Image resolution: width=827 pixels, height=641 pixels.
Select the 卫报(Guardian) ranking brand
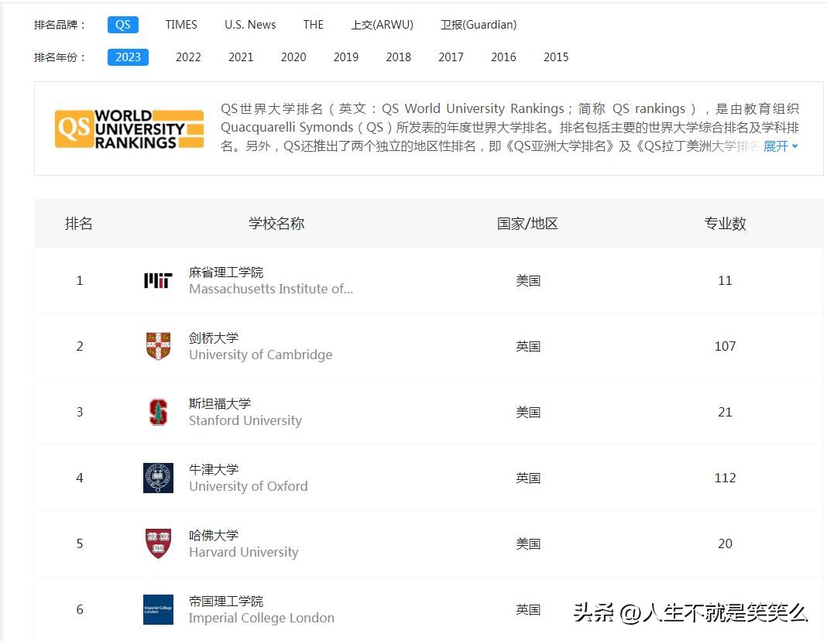pyautogui.click(x=479, y=24)
